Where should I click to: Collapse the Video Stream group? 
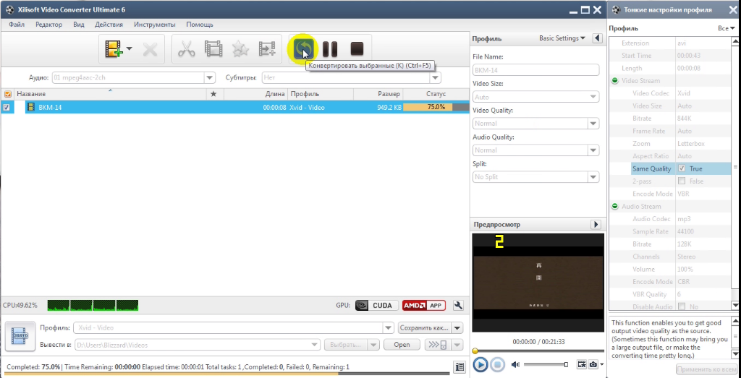[x=615, y=81]
